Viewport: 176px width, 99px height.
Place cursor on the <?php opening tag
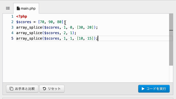point(21,16)
